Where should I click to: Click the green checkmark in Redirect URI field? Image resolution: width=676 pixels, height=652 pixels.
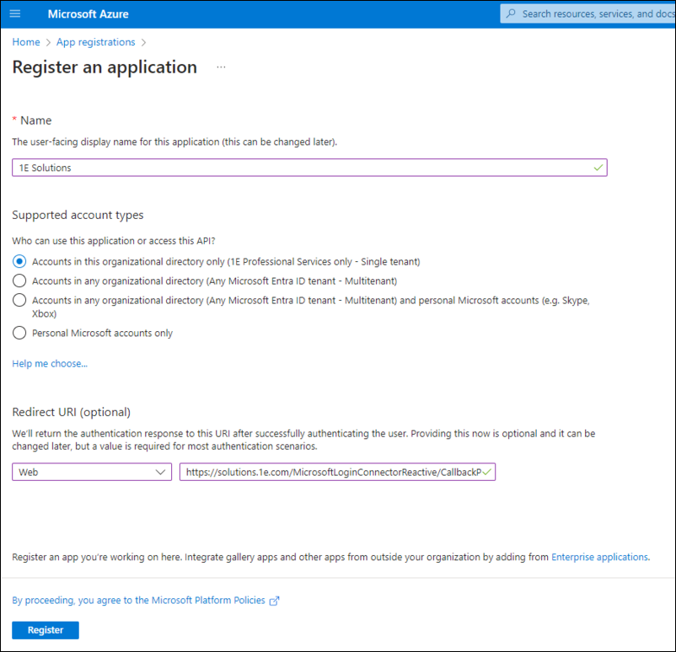click(x=487, y=473)
